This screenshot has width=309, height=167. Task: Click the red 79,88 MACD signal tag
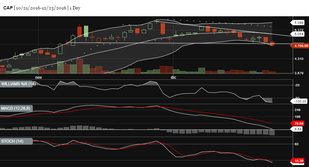pos(298,123)
